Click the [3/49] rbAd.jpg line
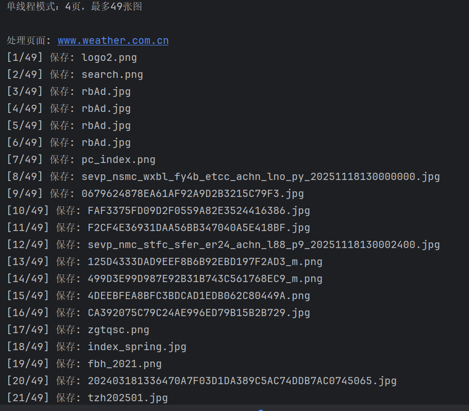The height and width of the screenshot is (411, 469). (x=69, y=92)
